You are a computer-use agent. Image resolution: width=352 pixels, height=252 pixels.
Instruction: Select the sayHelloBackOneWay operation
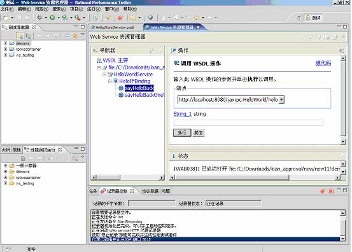tap(144, 95)
